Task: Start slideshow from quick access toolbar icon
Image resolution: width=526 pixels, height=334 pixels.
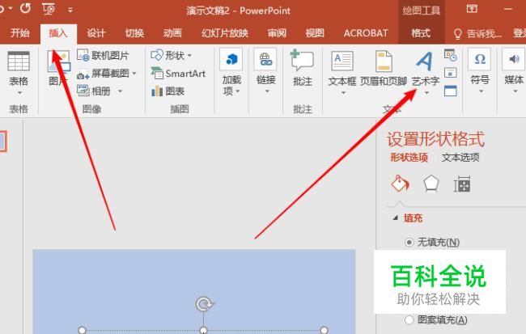Action: point(49,9)
